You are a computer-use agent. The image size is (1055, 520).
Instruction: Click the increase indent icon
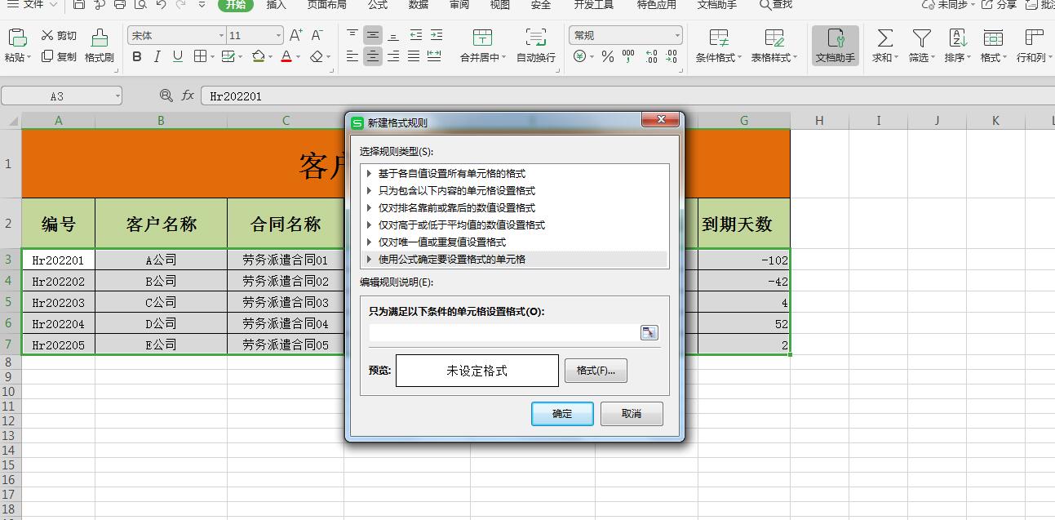point(435,35)
